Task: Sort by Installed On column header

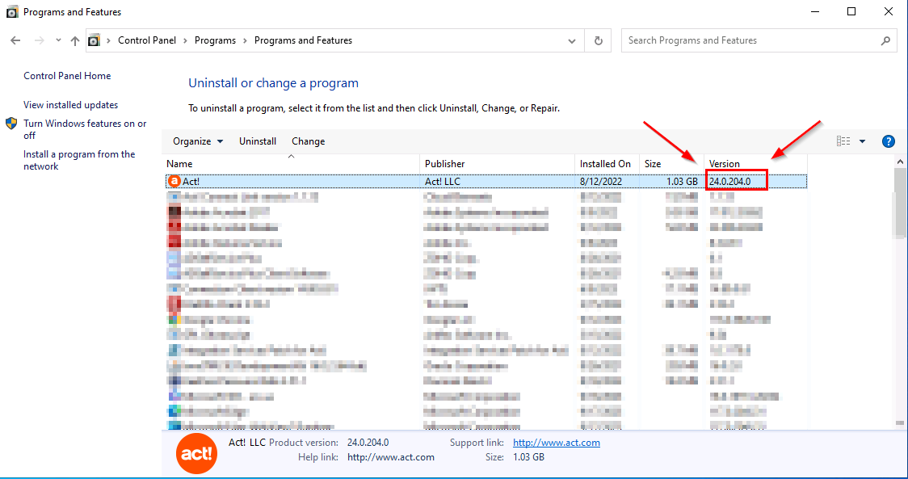Action: pos(607,164)
